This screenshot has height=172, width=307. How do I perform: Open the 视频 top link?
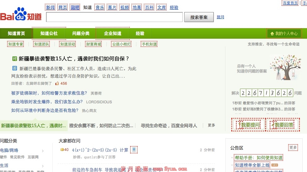[x=125, y=8]
